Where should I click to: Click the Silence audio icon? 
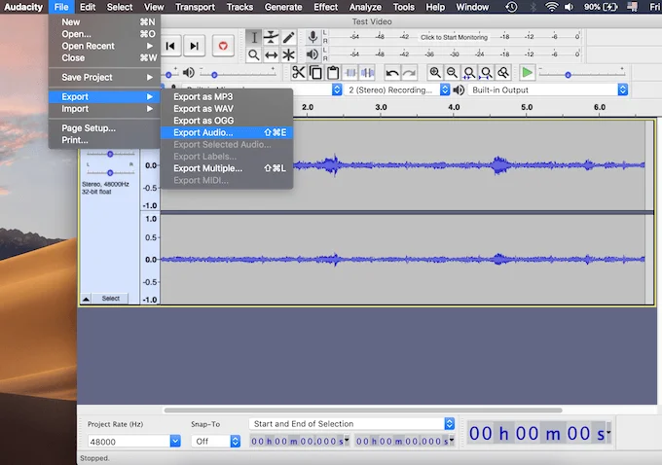[368, 73]
